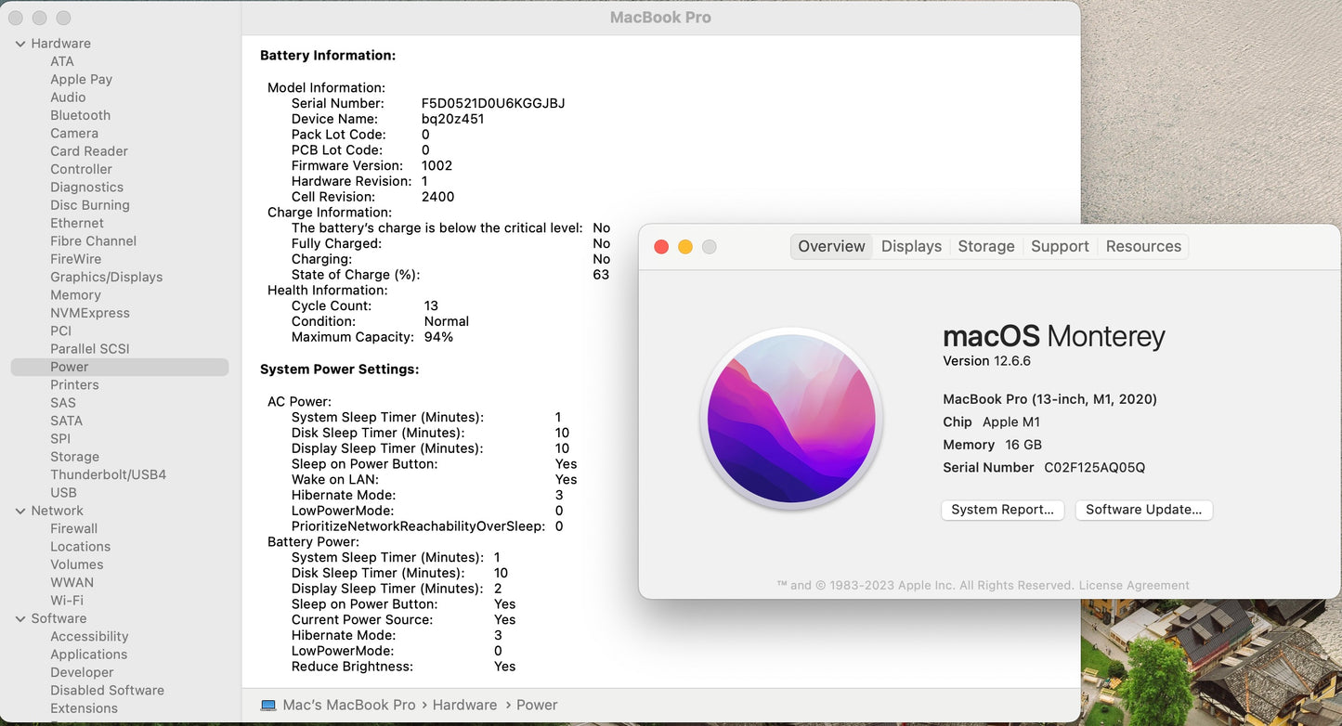Select Developer under Software

point(83,672)
